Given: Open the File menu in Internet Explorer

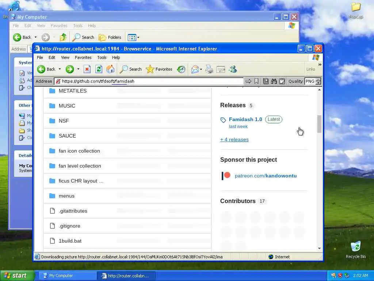Looking at the screenshot, I should tap(40, 57).
